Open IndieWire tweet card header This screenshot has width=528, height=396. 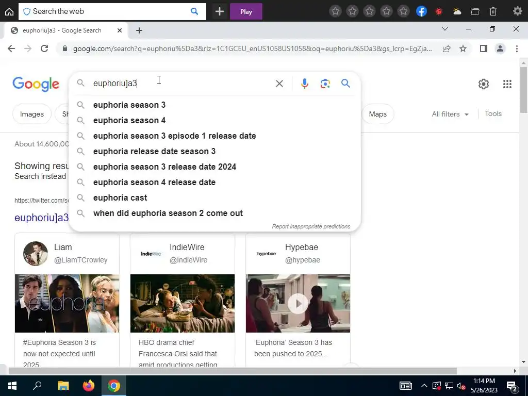tap(182, 254)
